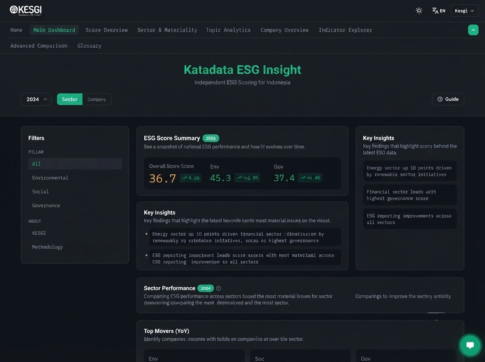Click the Gov score value 37.4
The width and height of the screenshot is (485, 362).
(x=285, y=178)
